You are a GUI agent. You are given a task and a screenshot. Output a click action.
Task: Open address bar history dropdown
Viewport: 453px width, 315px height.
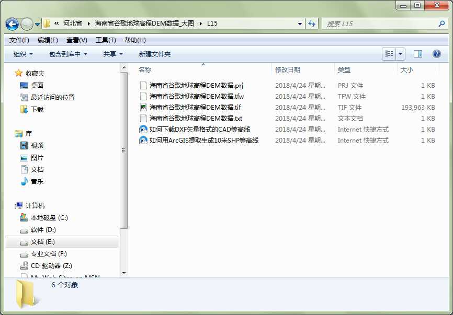(x=300, y=24)
